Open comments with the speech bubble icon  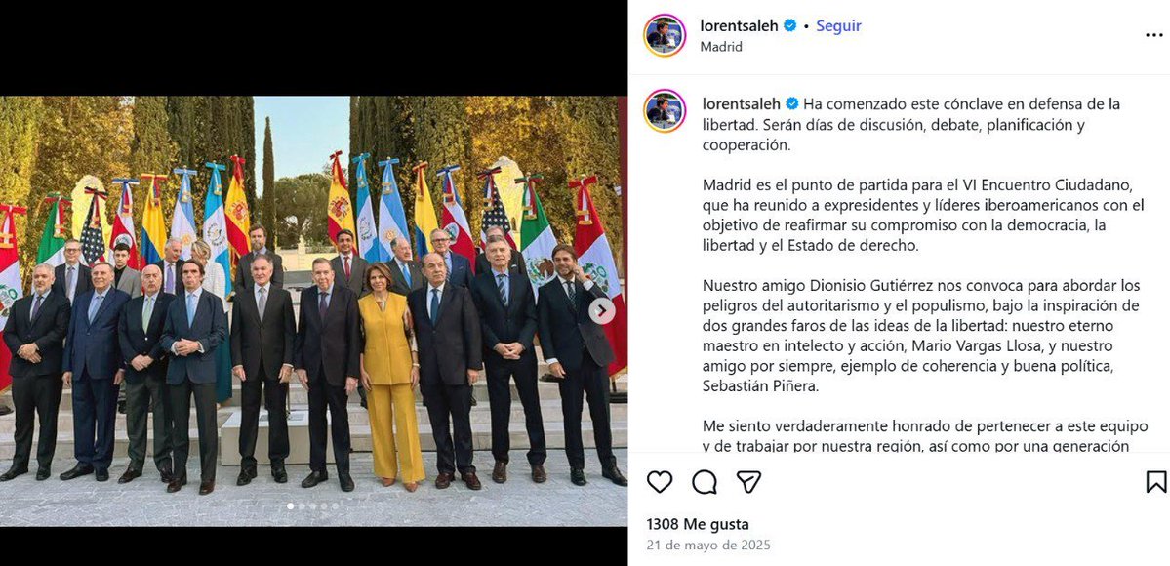[x=705, y=482]
